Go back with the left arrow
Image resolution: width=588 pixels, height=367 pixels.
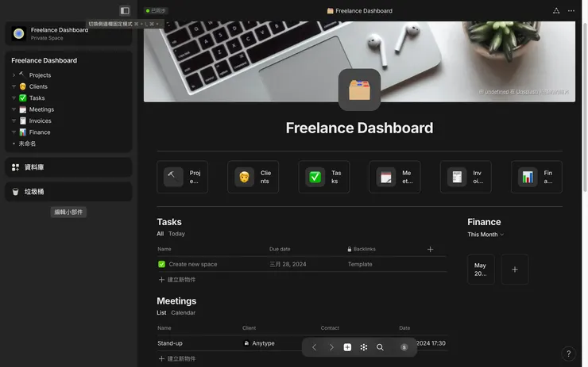[314, 347]
